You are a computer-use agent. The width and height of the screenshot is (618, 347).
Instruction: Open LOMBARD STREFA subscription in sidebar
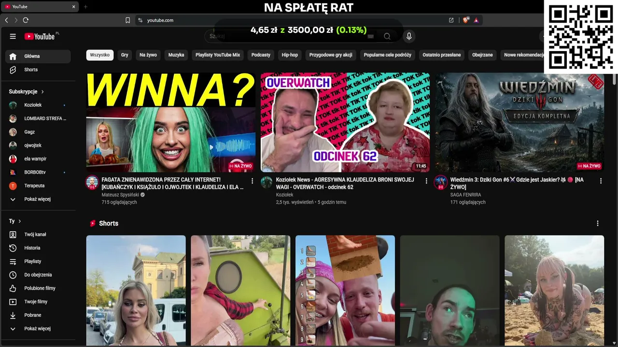[38, 119]
